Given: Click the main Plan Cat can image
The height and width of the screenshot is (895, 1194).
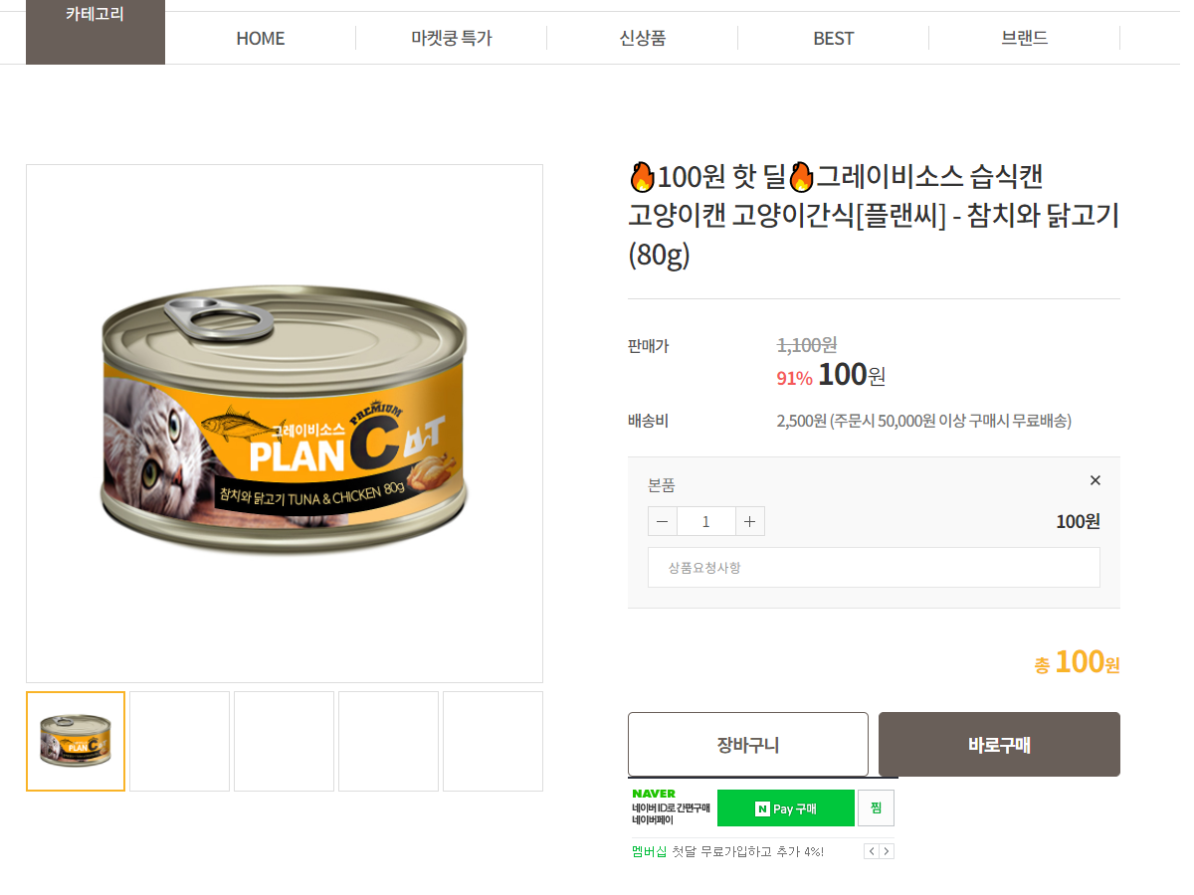Looking at the screenshot, I should [x=285, y=424].
